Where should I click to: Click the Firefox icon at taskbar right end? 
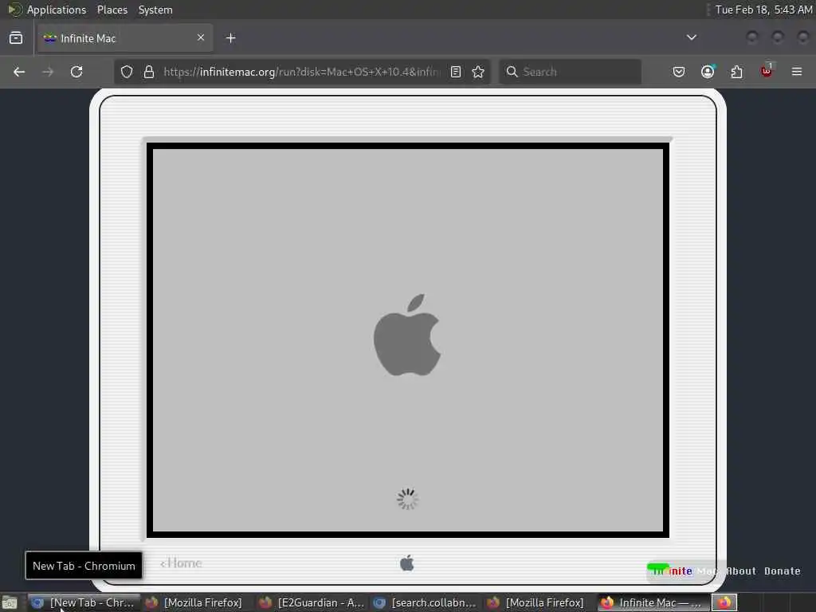pos(724,602)
